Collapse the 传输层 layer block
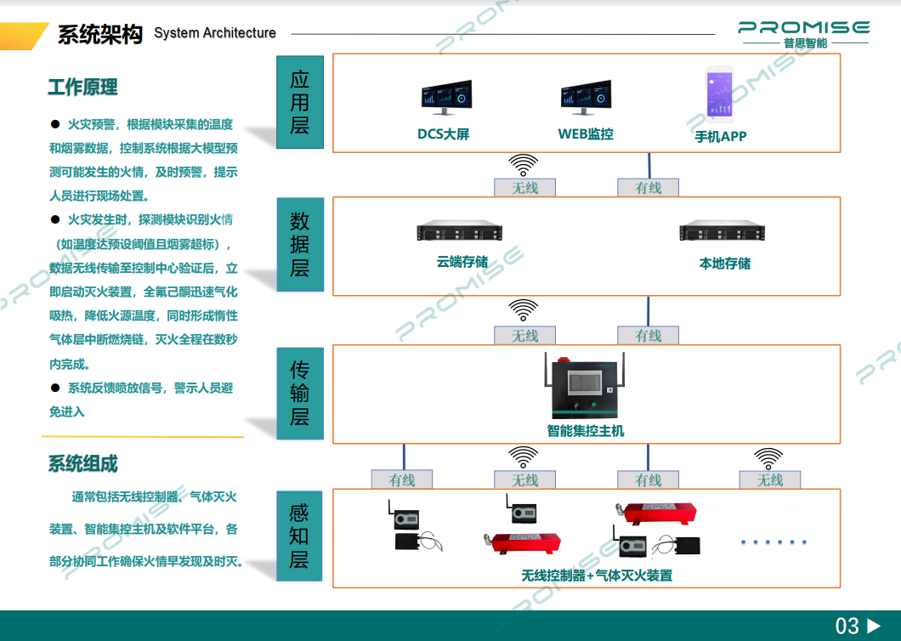The height and width of the screenshot is (641, 901). coord(299,393)
